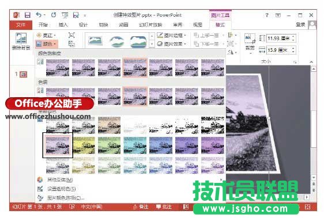Apply dark green recolor preset
This screenshot has height=218, width=324.
(x=110, y=146)
